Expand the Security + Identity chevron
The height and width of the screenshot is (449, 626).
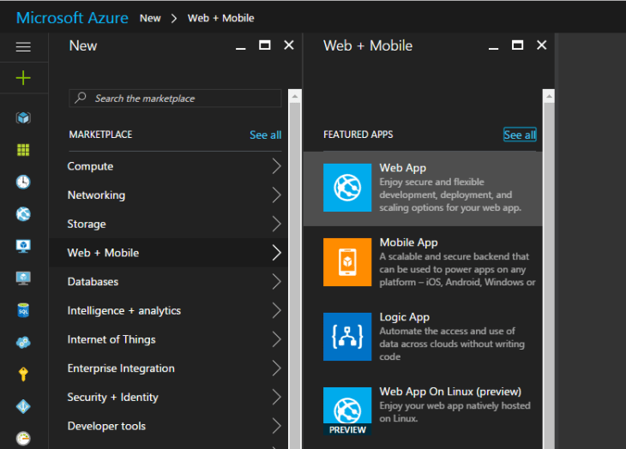[277, 398]
